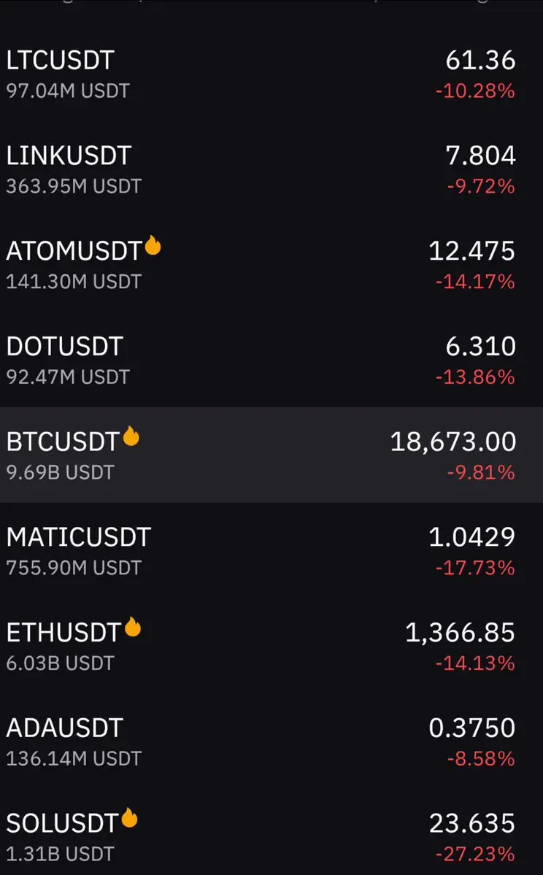543x875 pixels.
Task: Open the MATICUSDT trading pair
Action: [x=271, y=551]
